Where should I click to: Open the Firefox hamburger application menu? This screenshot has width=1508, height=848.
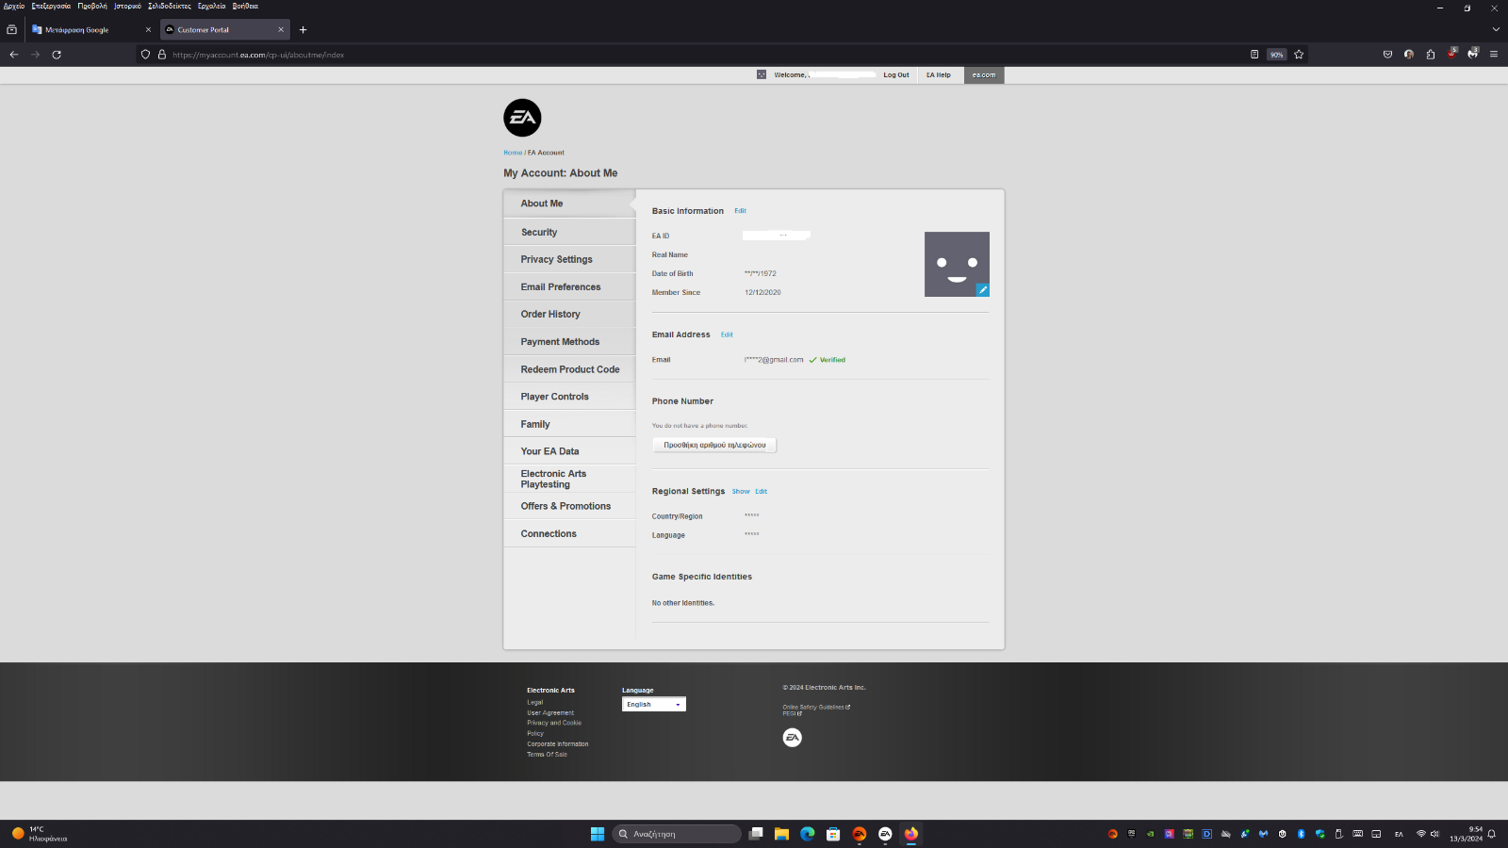pyautogui.click(x=1494, y=55)
